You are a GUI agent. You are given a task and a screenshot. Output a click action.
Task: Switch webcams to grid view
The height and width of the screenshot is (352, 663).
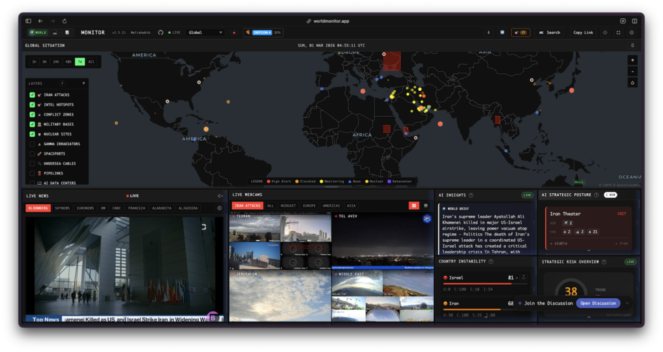(x=414, y=205)
